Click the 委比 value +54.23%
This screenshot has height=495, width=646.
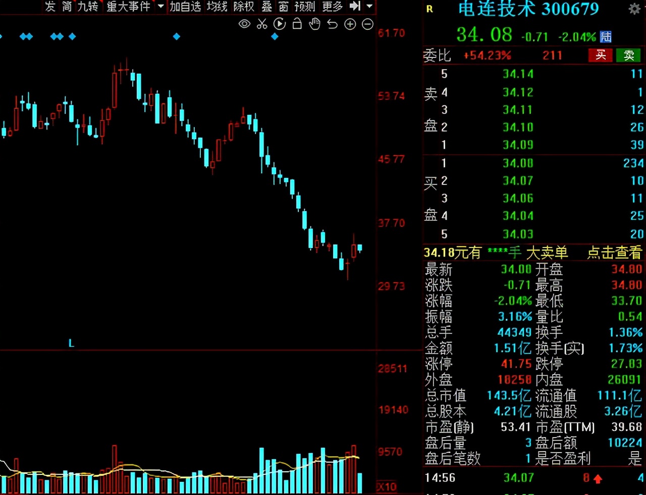(488, 55)
